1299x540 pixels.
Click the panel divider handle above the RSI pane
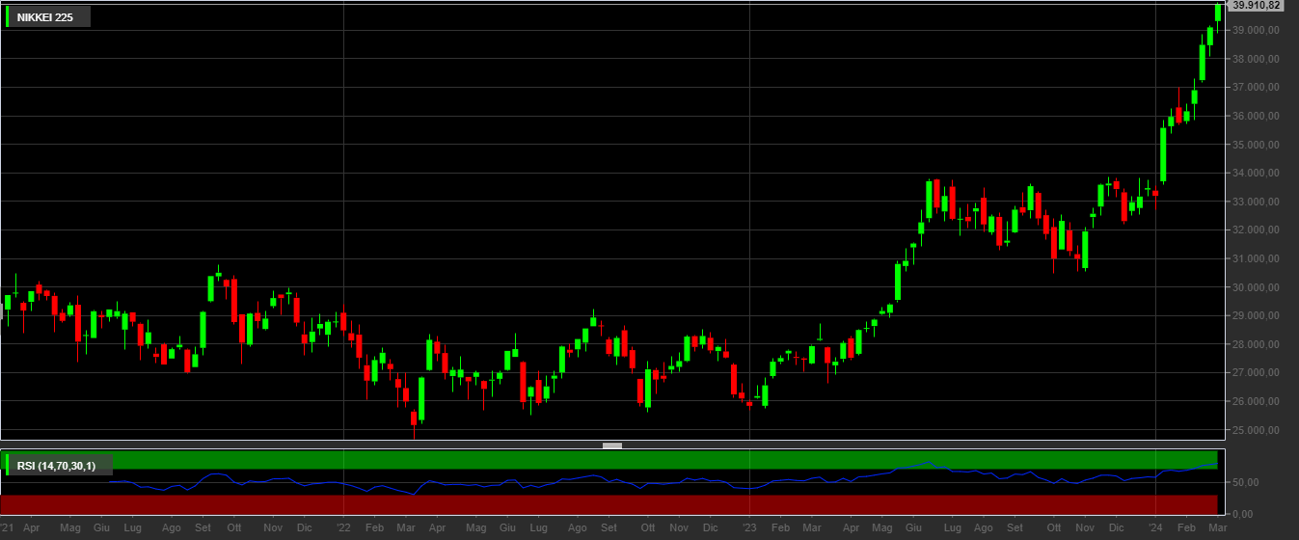point(612,445)
